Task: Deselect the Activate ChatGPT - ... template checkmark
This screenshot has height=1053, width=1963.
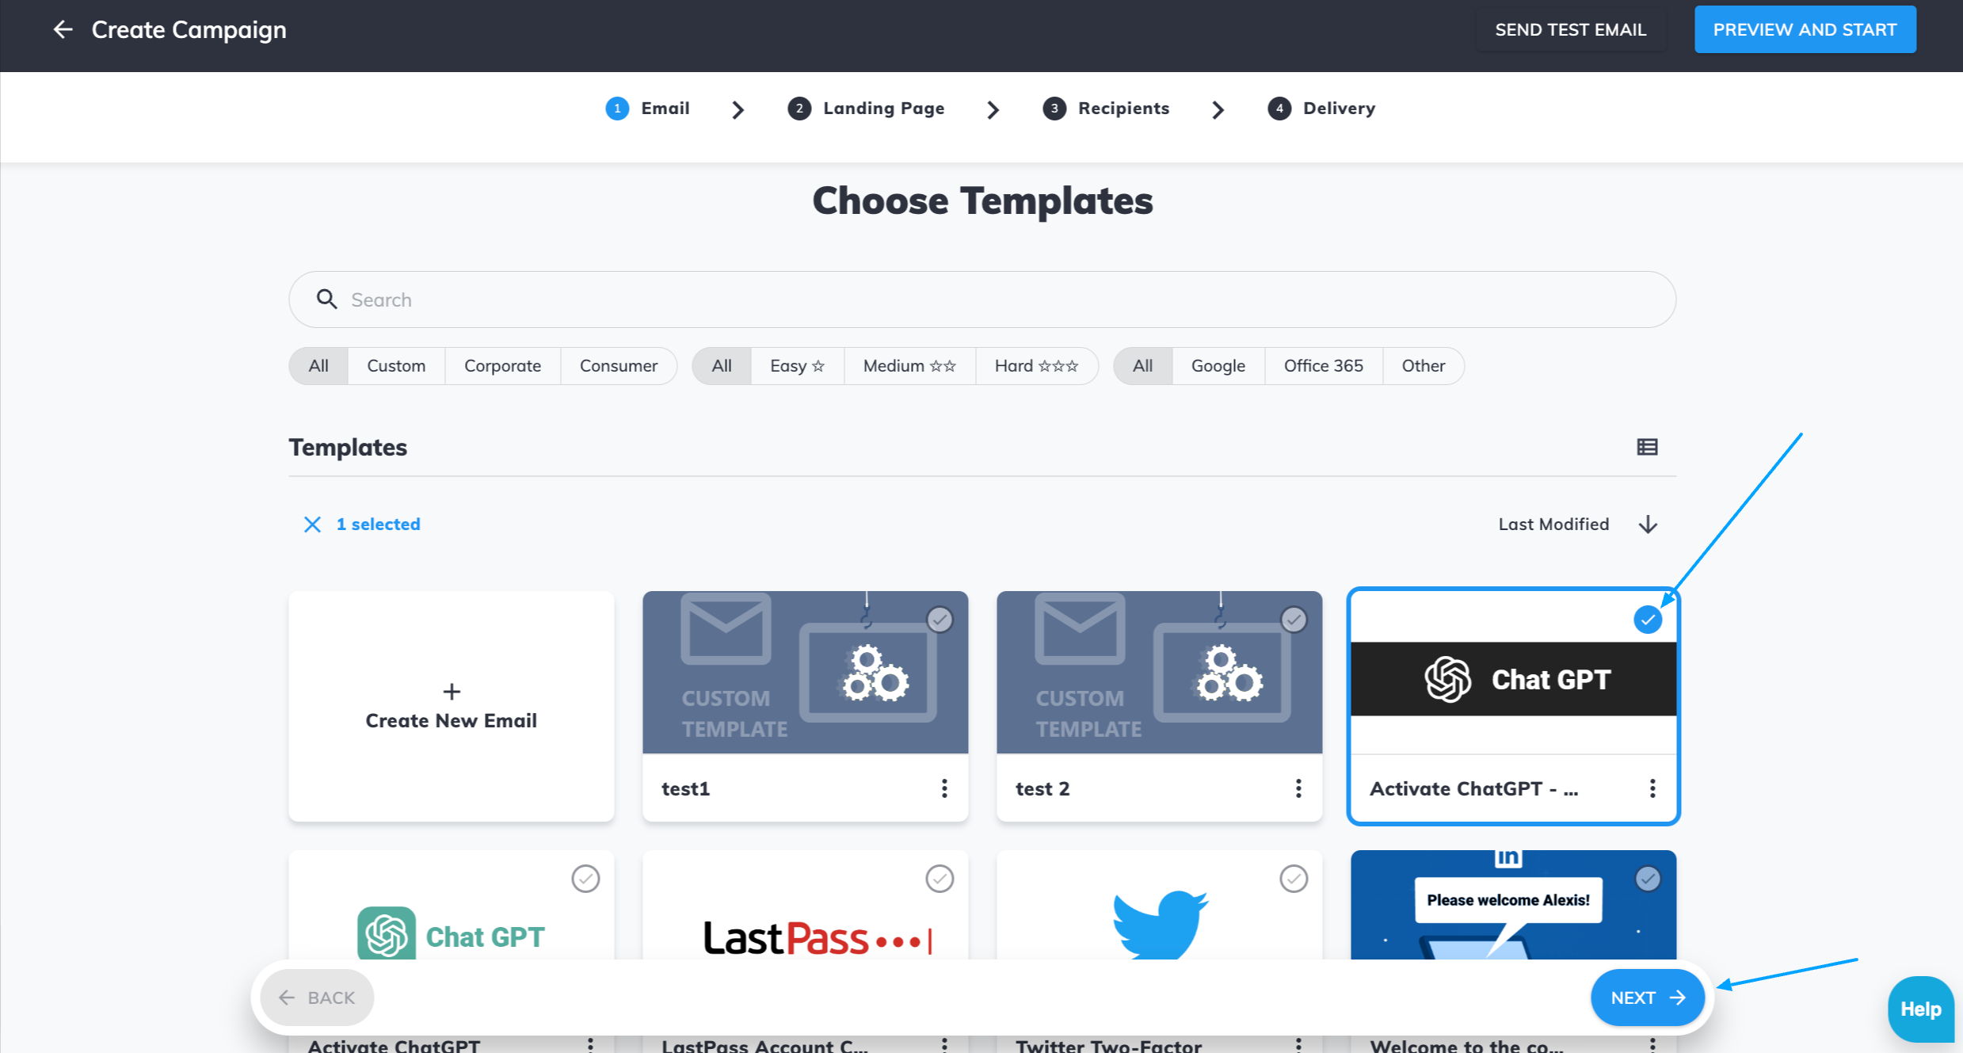Action: [1648, 620]
